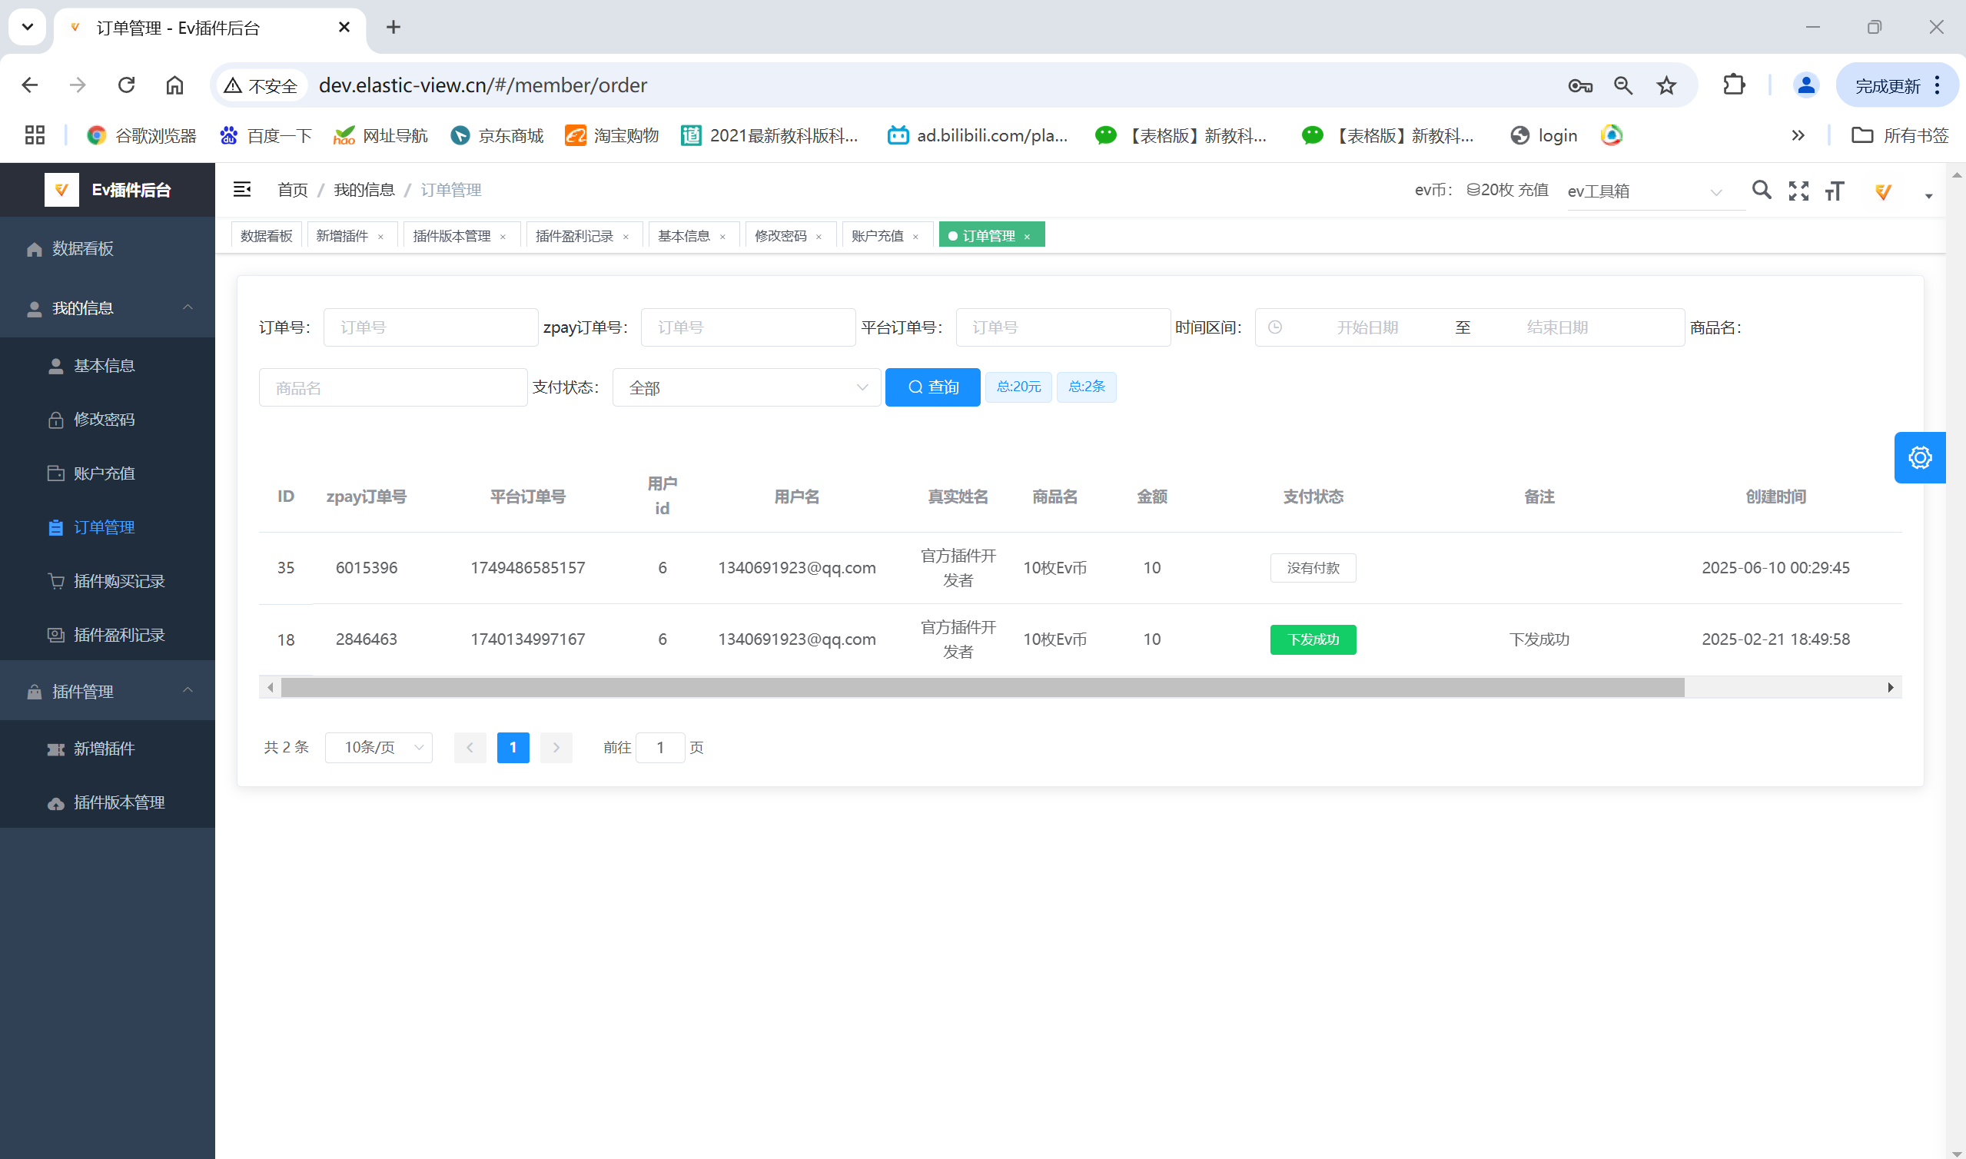Open the browser tab search dropdown arrow
The image size is (1966, 1159).
click(28, 28)
